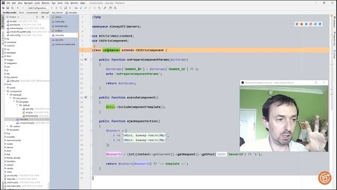Open the Project dropdown in panel header

point(14,17)
